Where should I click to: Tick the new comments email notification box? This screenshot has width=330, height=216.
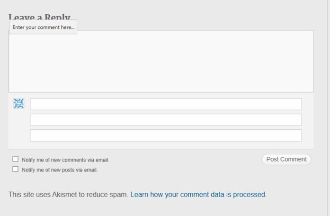click(x=16, y=160)
